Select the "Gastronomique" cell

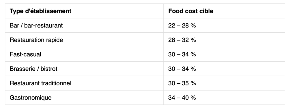[x=84, y=98]
